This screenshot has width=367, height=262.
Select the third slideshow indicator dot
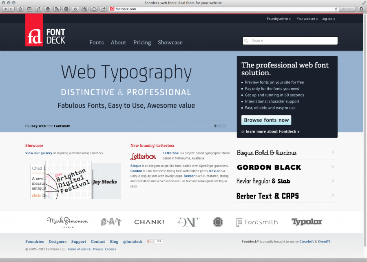point(224,126)
